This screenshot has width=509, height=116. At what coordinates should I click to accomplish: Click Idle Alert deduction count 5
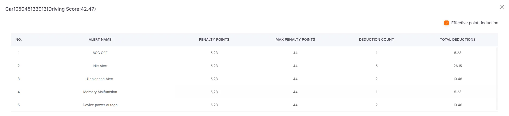coord(376,66)
